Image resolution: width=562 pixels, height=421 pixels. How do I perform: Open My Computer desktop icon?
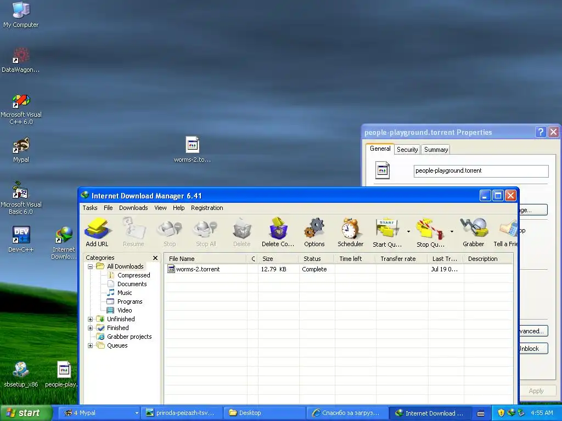[x=21, y=15]
